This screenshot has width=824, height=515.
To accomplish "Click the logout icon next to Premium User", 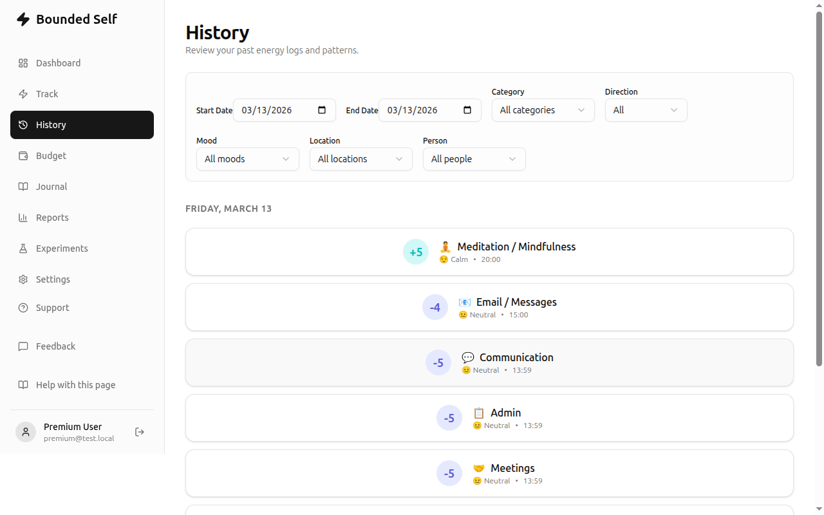I will click(140, 432).
